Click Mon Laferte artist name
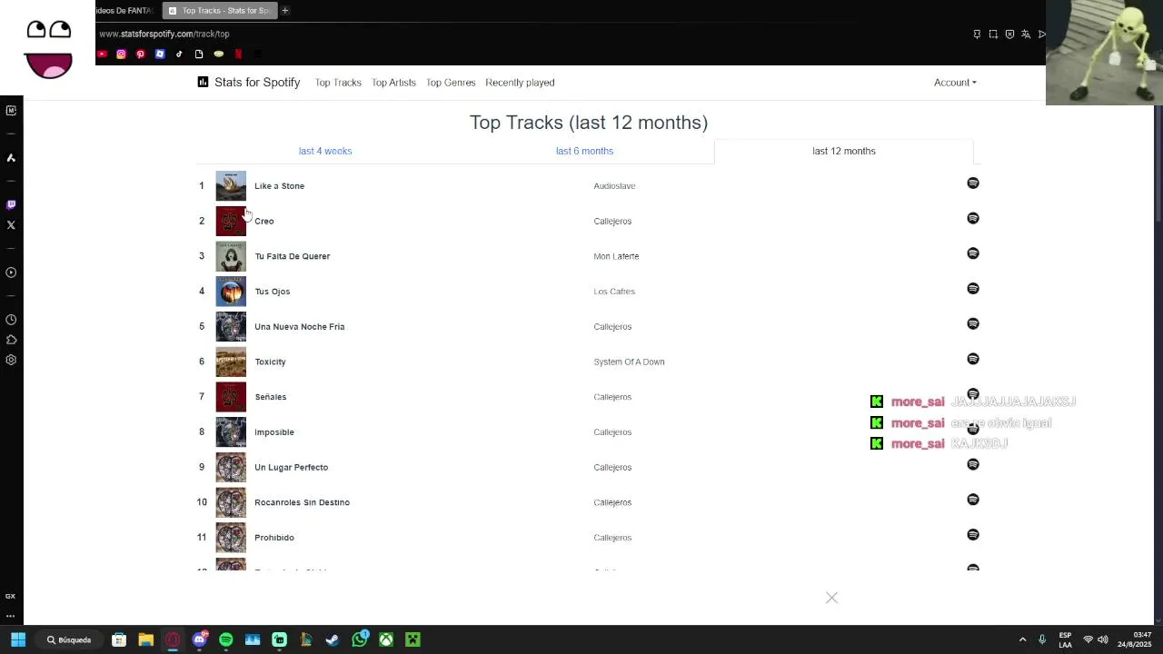 616,256
